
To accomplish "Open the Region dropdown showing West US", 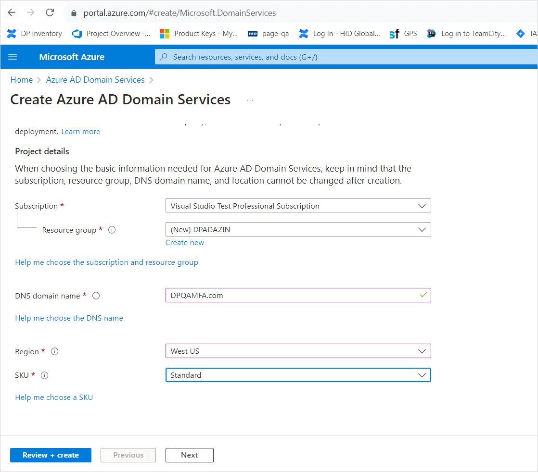I will click(298, 351).
